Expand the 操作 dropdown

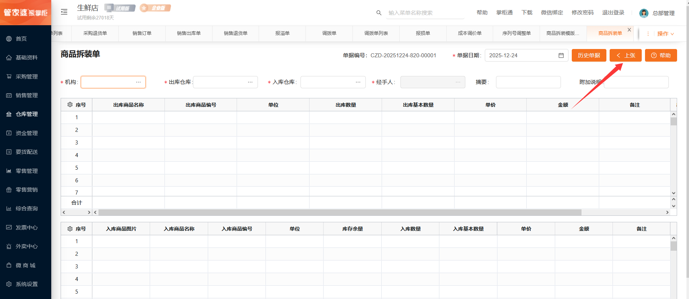click(x=665, y=34)
